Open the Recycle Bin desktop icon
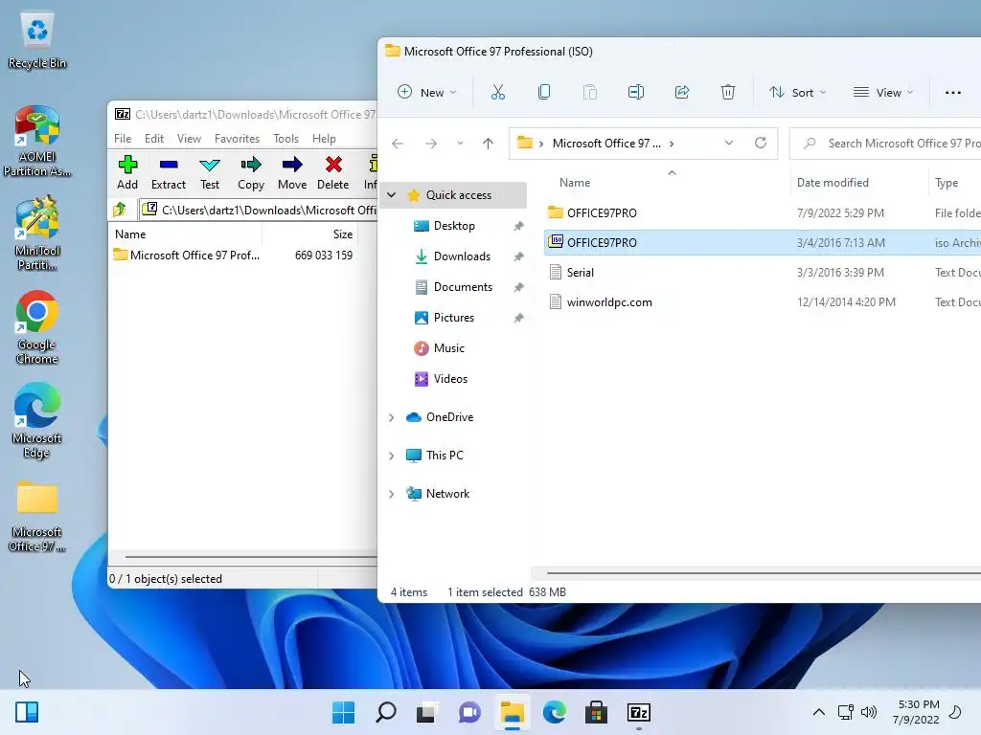The image size is (981, 735). point(37,40)
